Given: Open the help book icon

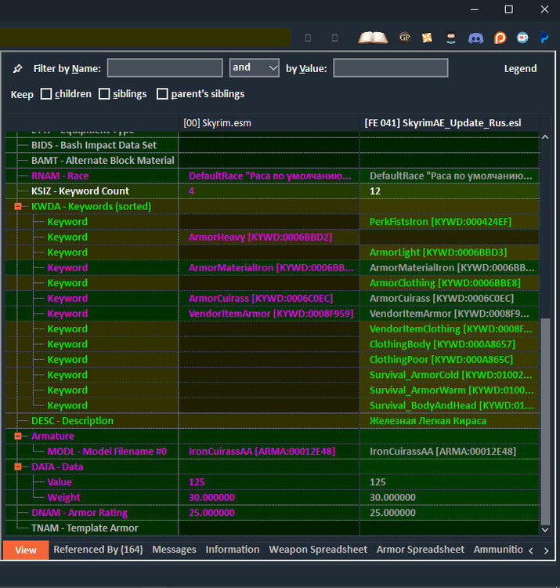Looking at the screenshot, I should point(373,38).
